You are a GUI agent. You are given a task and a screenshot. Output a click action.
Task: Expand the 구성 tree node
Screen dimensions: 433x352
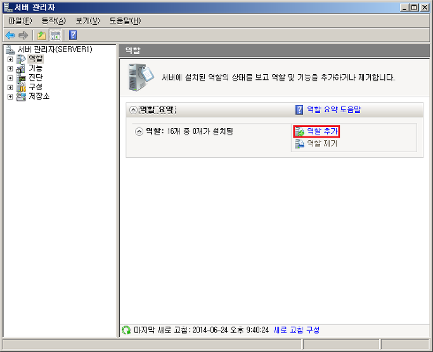[x=10, y=88]
